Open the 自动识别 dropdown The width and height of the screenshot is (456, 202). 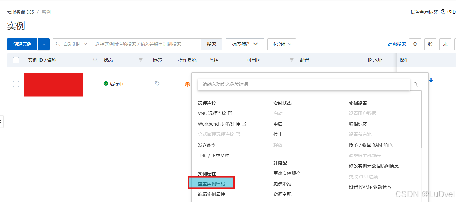pyautogui.click(x=75, y=44)
